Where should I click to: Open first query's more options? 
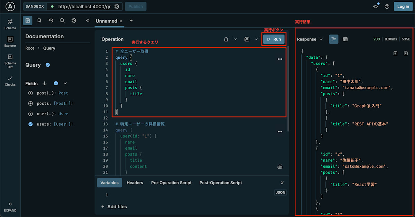tap(280, 59)
